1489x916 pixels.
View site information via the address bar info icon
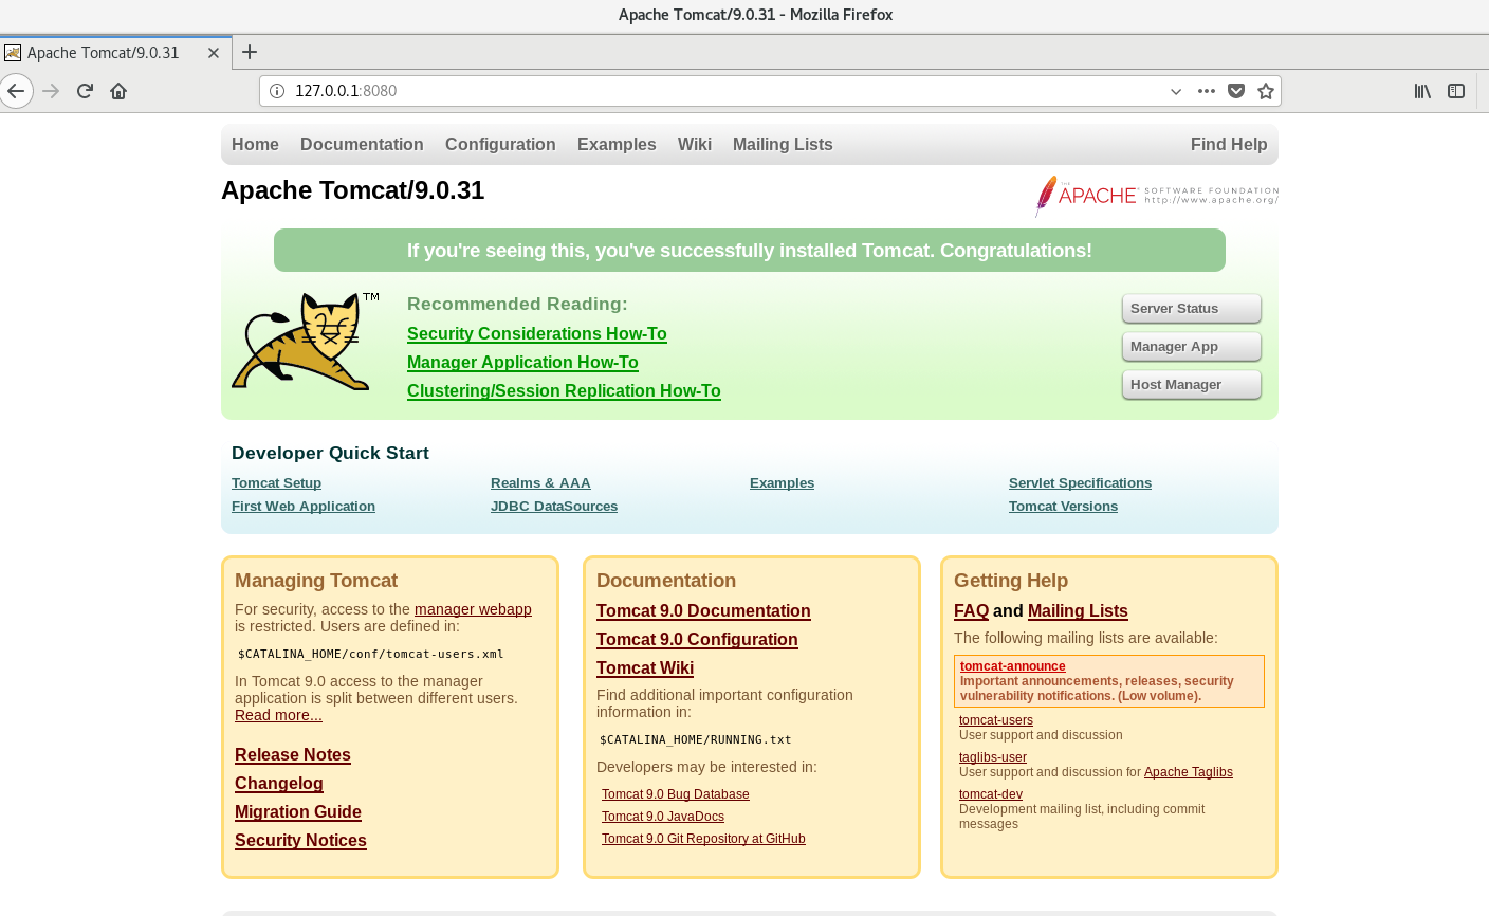coord(277,91)
